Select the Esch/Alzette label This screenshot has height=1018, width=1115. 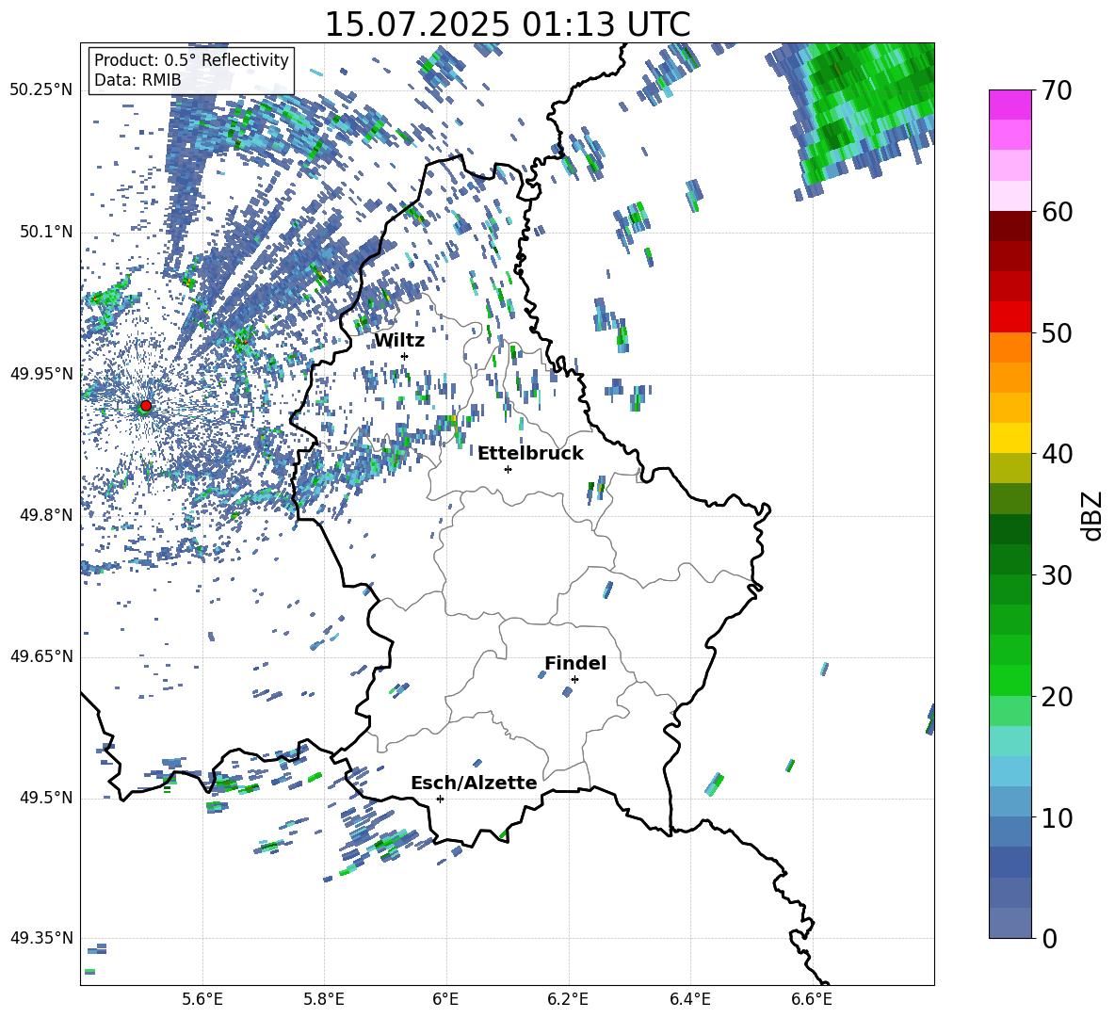point(474,783)
